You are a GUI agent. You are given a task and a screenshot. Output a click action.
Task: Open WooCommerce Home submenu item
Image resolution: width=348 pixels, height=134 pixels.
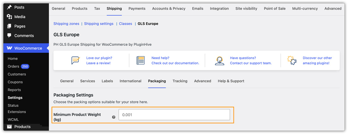[13, 59]
